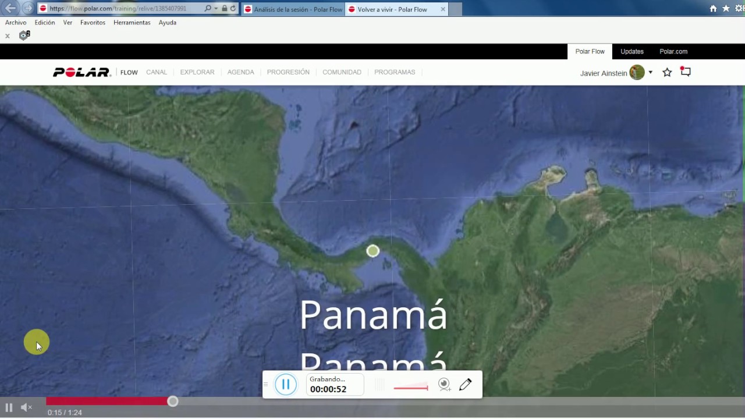Viewport: 745px width, 419px height.
Task: Expand the address bar autocomplete dropdown arrow
Action: point(216,9)
